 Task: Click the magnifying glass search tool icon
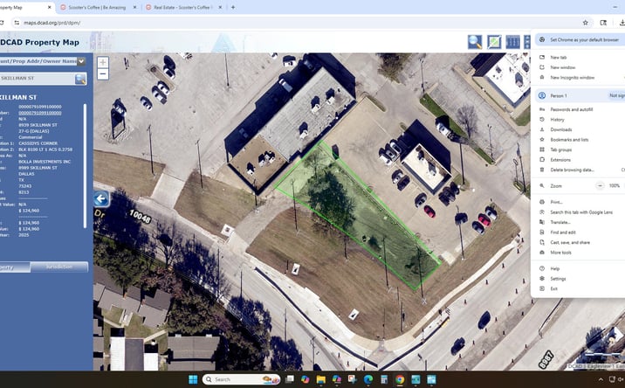coord(474,42)
